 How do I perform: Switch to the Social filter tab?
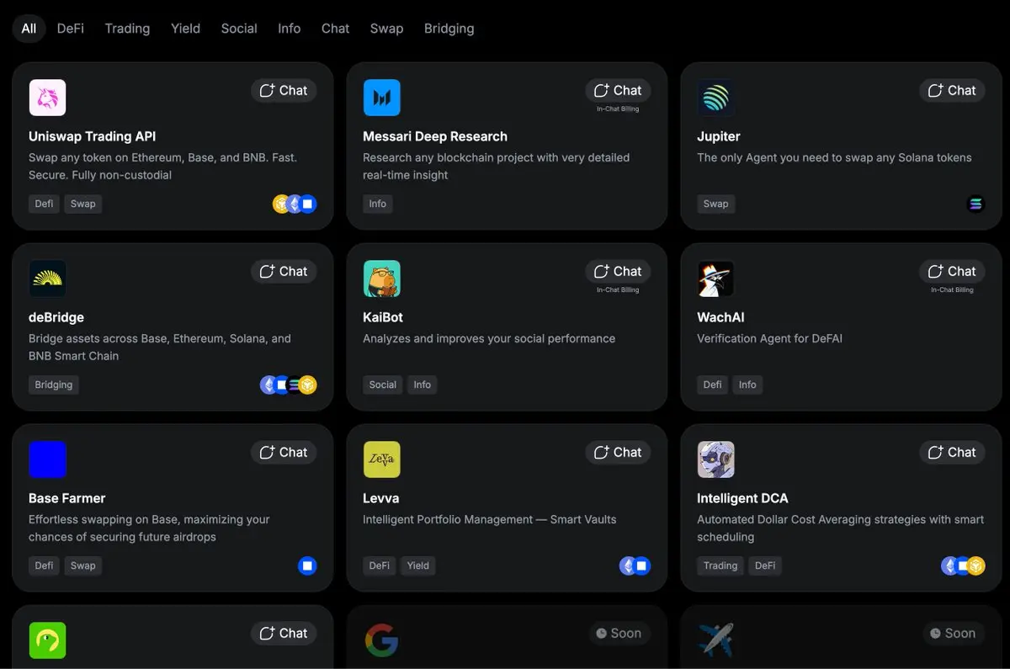point(239,28)
